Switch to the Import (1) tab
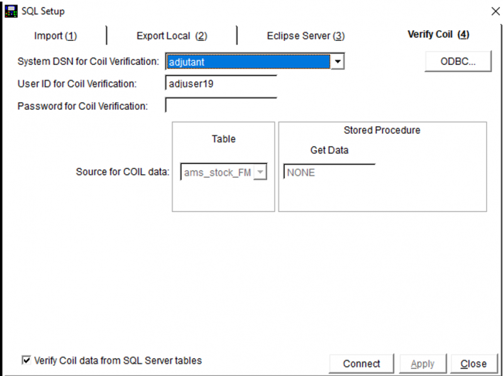The width and height of the screenshot is (503, 376). [55, 36]
